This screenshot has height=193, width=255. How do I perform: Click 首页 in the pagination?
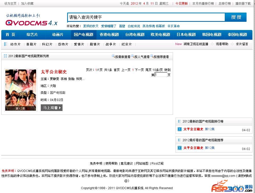117,70
